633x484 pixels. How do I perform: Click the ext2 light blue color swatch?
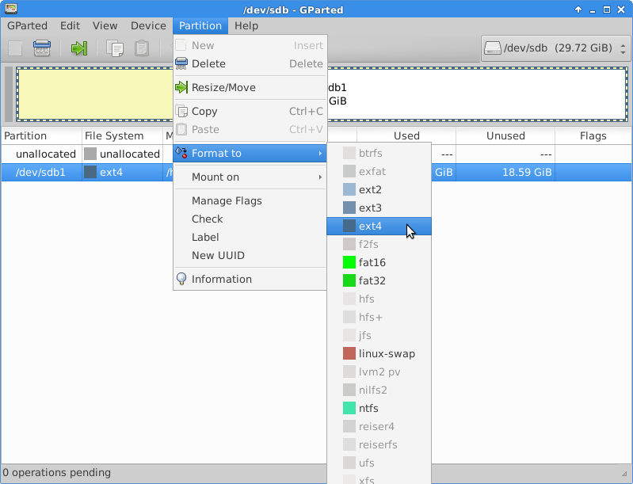(x=349, y=189)
